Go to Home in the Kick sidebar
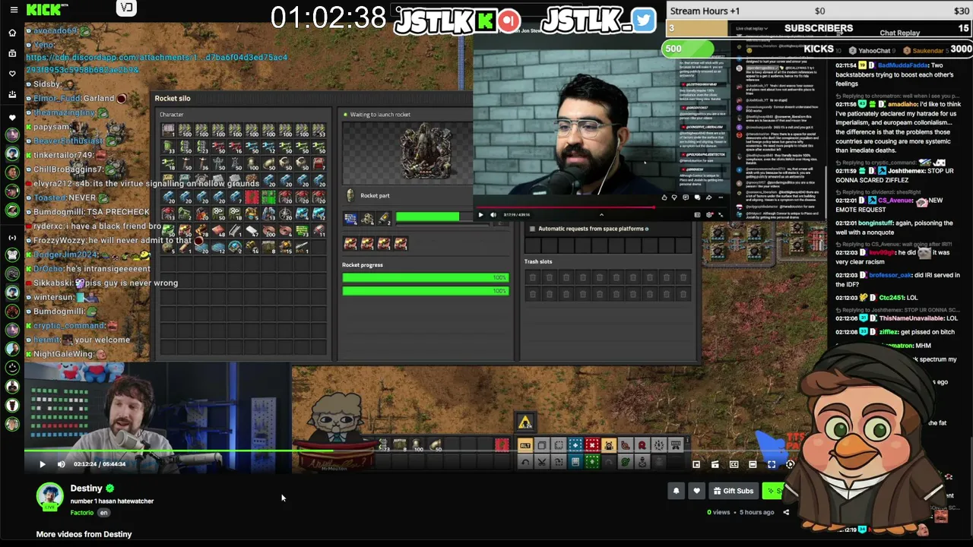The height and width of the screenshot is (547, 973). pyautogui.click(x=12, y=33)
